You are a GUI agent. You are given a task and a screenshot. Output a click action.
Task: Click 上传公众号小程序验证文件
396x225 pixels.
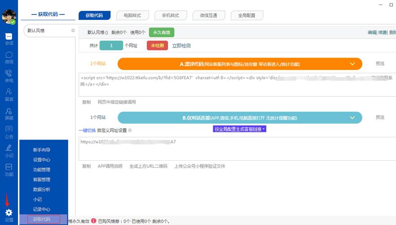pos(199,166)
